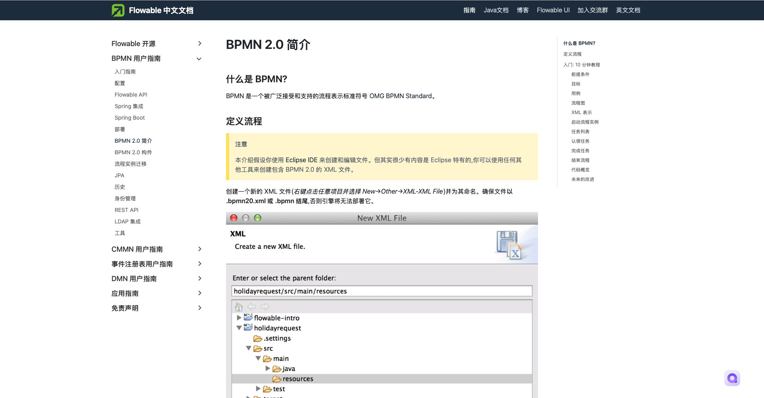This screenshot has height=398, width=764.
Task: Click the Flowable logo icon in header
Action: tap(118, 10)
